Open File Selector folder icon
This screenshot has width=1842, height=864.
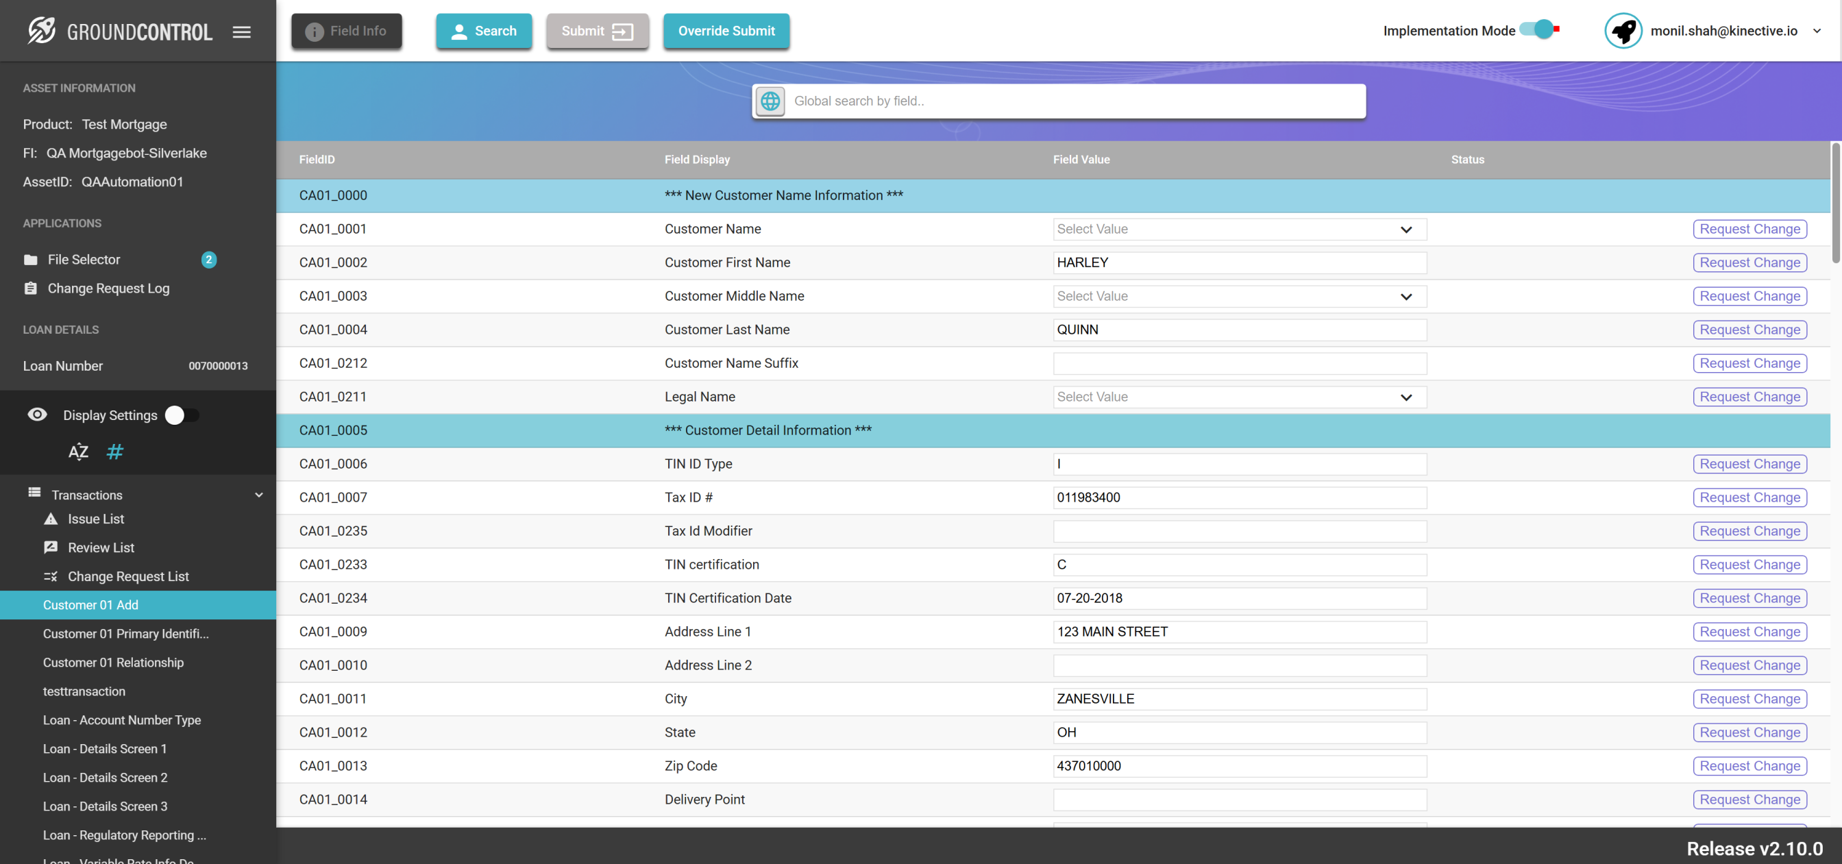click(31, 260)
